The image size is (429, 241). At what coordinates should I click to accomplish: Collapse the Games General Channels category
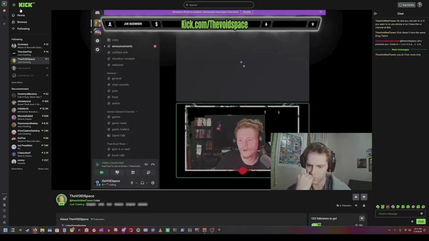[122, 111]
